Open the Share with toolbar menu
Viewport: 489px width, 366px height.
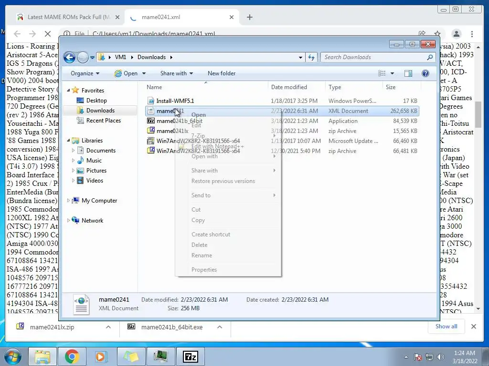pos(177,73)
